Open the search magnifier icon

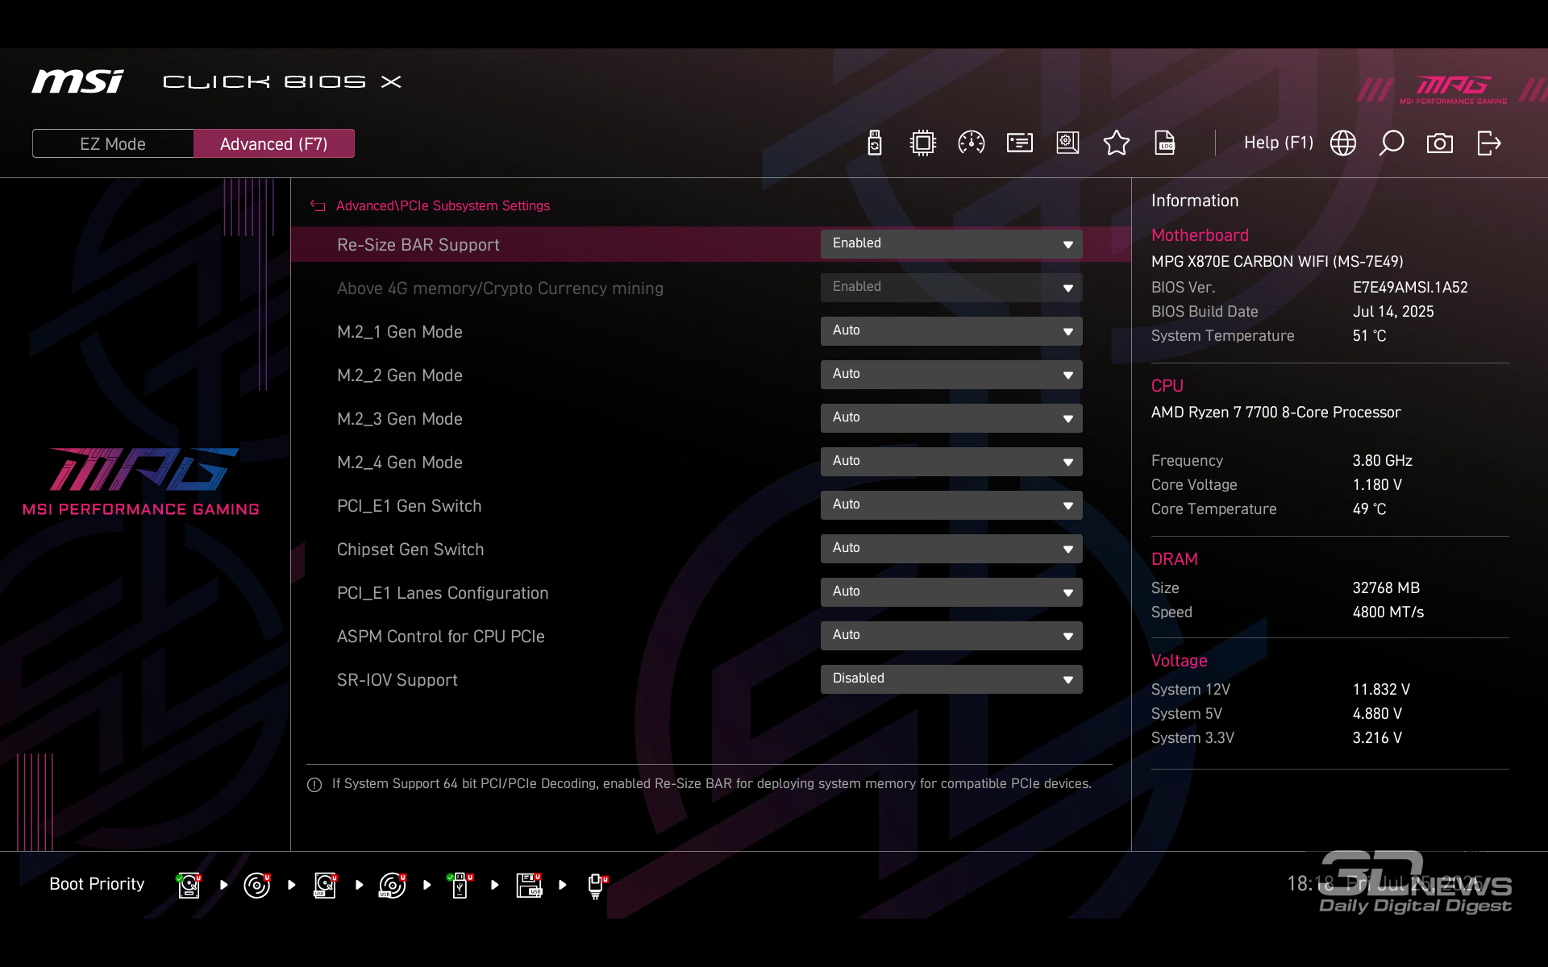tap(1392, 143)
